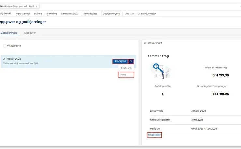Switch to the Oppgaver tab
Image resolution: width=241 pixels, height=149 pixels.
[30, 33]
